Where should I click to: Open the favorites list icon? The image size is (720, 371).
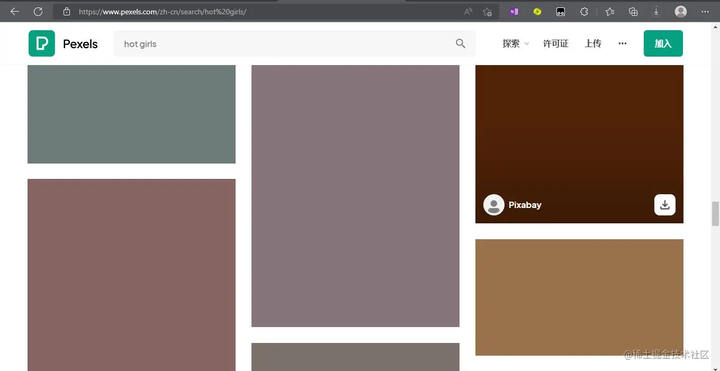coord(610,12)
